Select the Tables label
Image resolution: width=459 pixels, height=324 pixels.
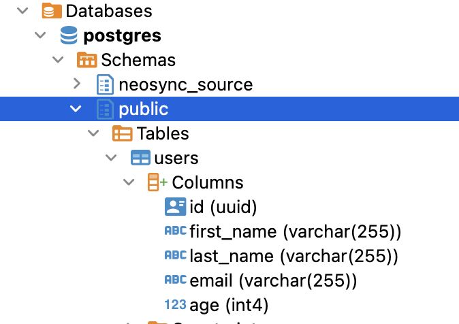[x=163, y=133]
